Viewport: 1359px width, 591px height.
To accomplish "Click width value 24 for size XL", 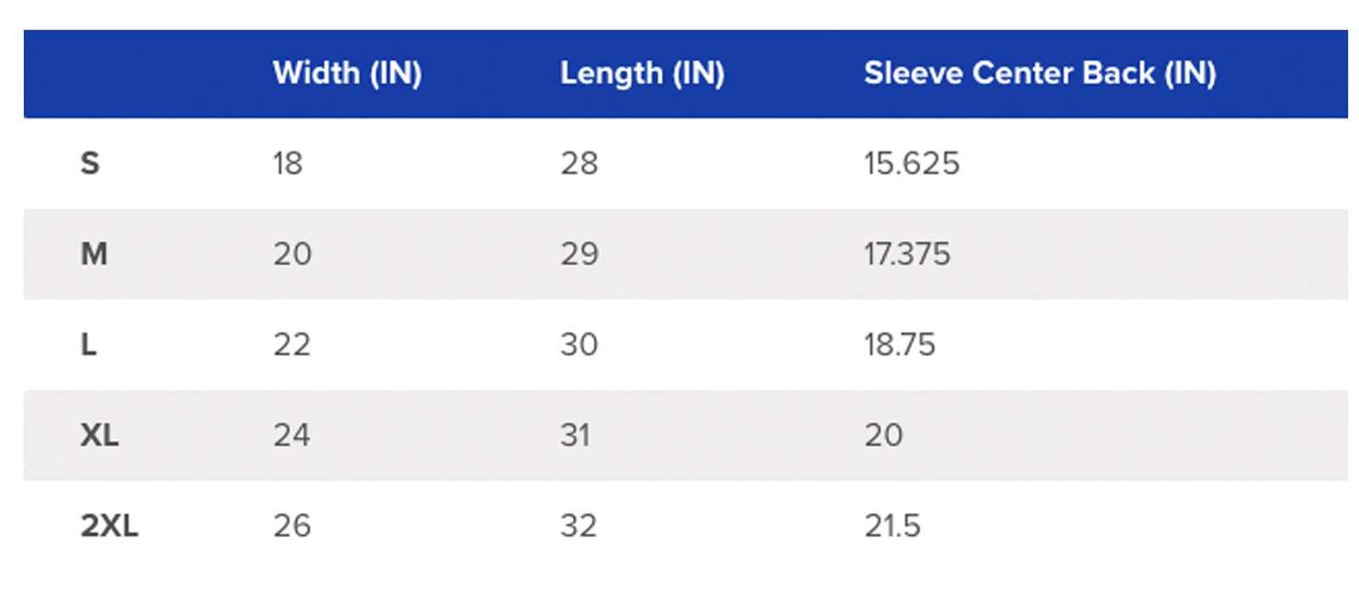I will 291,436.
